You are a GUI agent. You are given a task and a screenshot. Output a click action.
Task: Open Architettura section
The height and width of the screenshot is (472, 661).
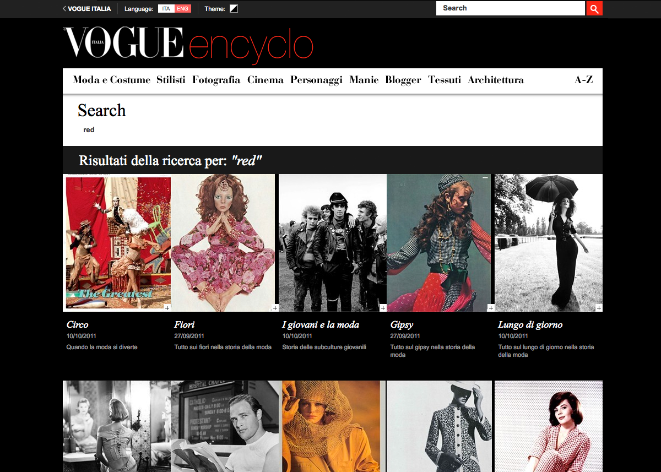click(496, 80)
